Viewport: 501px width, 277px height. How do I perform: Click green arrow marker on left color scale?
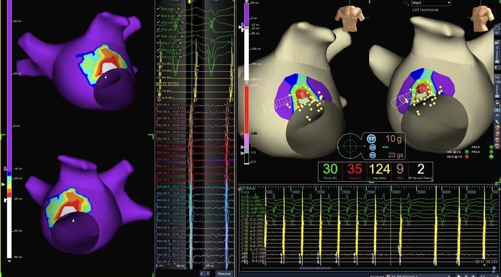coord(3,184)
